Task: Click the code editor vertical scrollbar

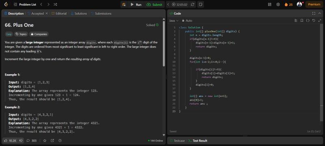Action: 321,72
